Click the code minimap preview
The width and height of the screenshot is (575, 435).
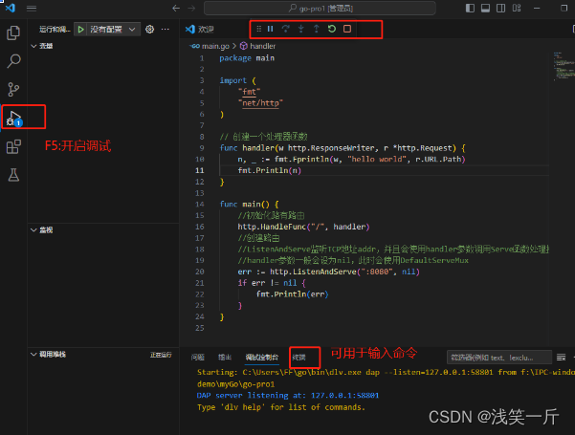click(x=564, y=66)
